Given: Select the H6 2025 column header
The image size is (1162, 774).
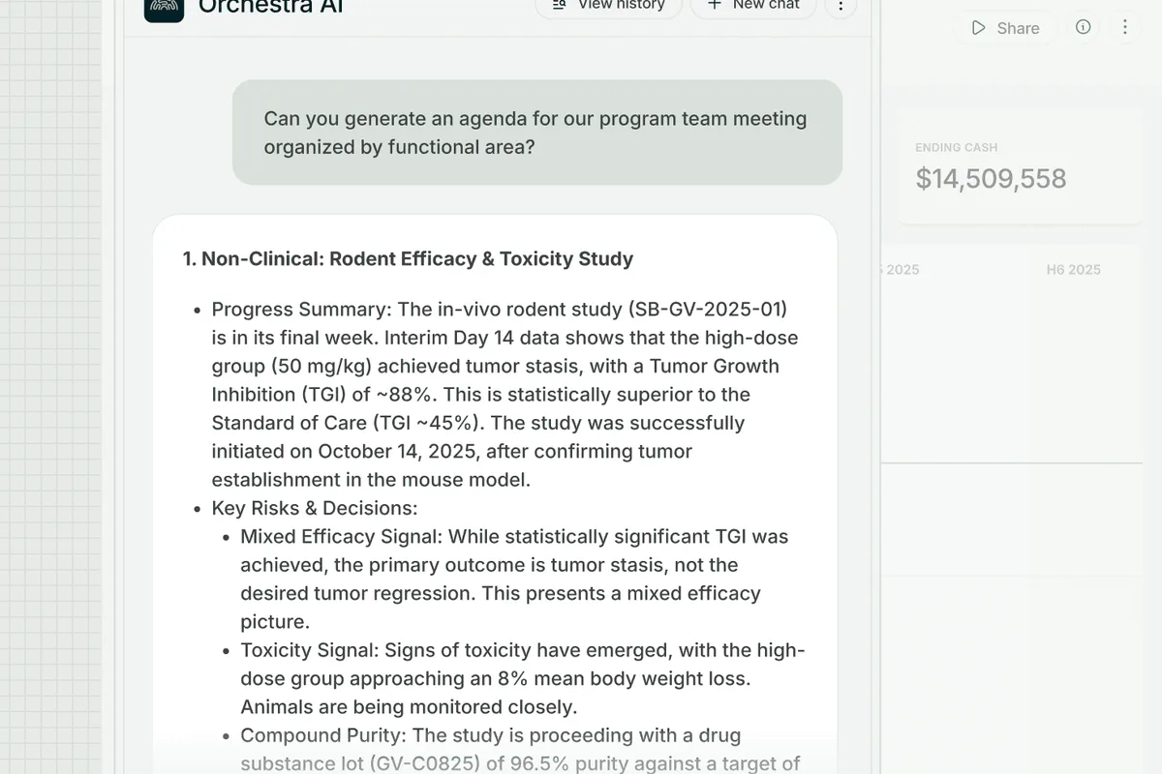Looking at the screenshot, I should coord(1073,270).
